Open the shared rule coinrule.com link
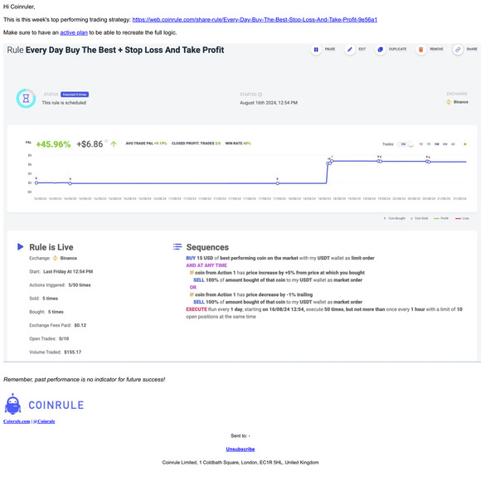Image resolution: width=481 pixels, height=486 pixels. [255, 20]
